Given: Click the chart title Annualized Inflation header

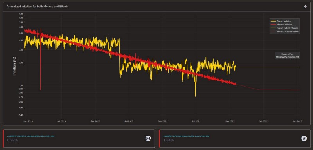Looking at the screenshot, I should [37, 7].
